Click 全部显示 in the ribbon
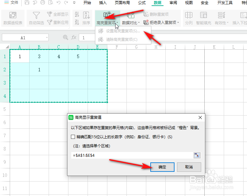Screen dimensions: 247x196 click(58, 14)
